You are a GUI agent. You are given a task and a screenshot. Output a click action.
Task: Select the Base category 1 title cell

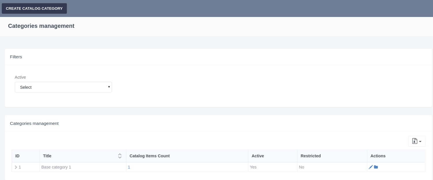point(56,167)
